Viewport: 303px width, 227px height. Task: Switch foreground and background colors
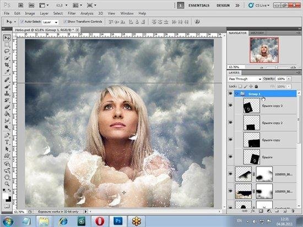pyautogui.click(x=9, y=190)
